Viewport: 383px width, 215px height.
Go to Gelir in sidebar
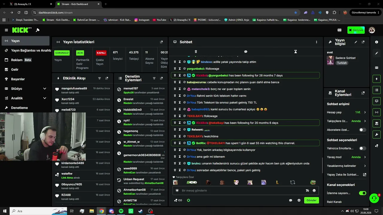point(25,70)
